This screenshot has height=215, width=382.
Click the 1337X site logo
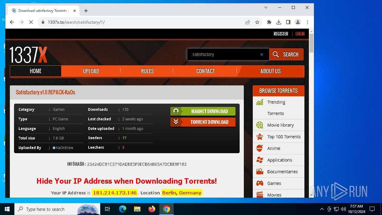pyautogui.click(x=28, y=55)
